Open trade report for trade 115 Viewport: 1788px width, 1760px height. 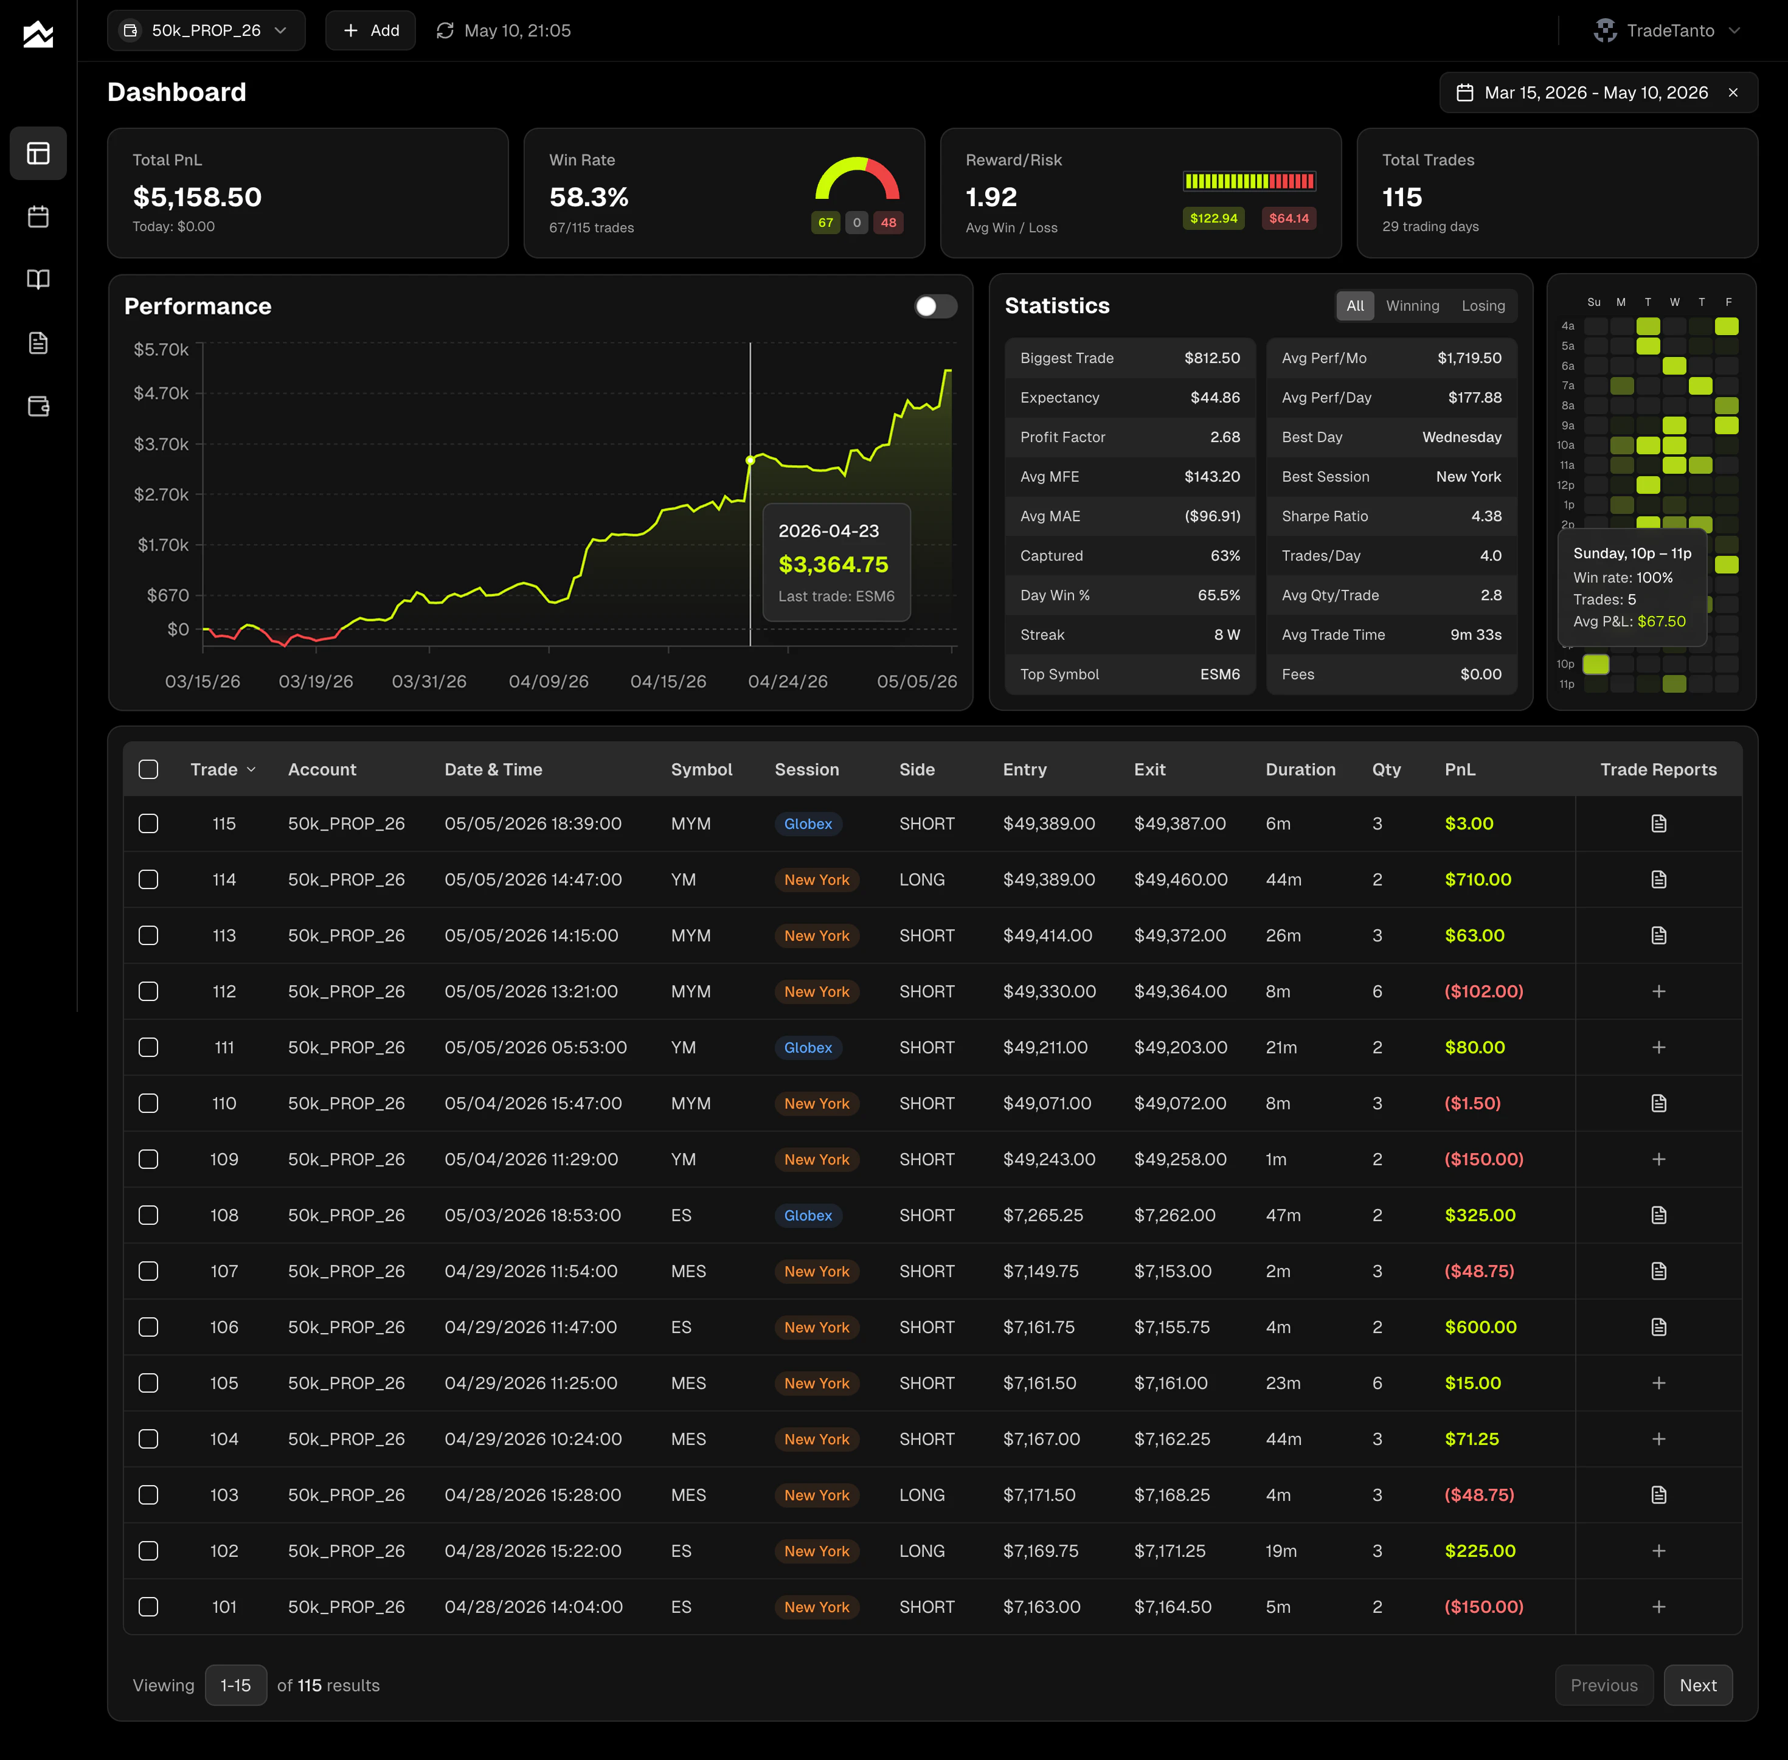(x=1658, y=823)
